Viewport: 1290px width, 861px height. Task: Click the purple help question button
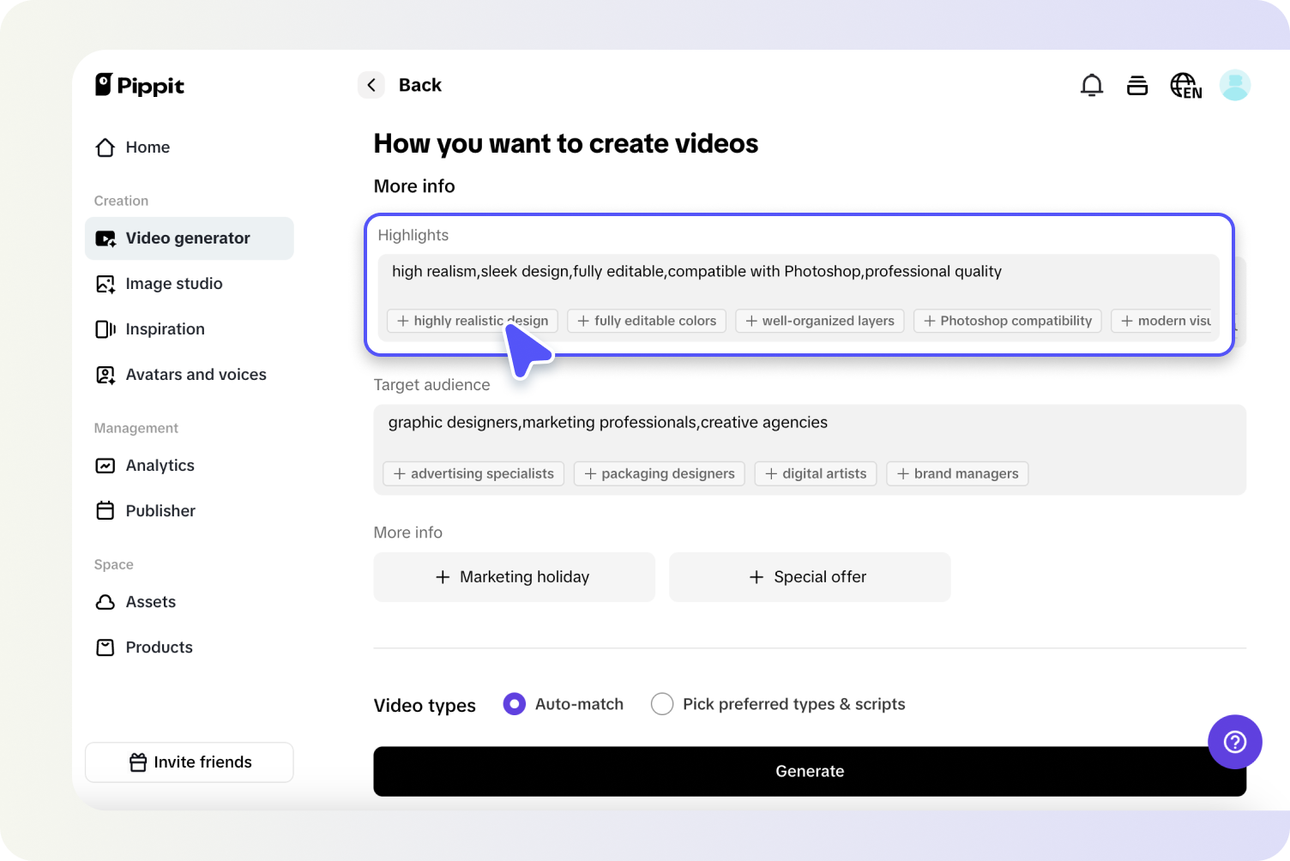click(1234, 742)
